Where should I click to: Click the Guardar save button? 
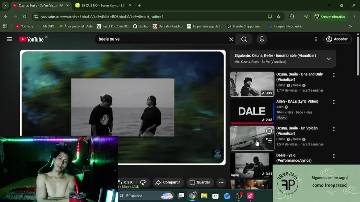pos(200,182)
